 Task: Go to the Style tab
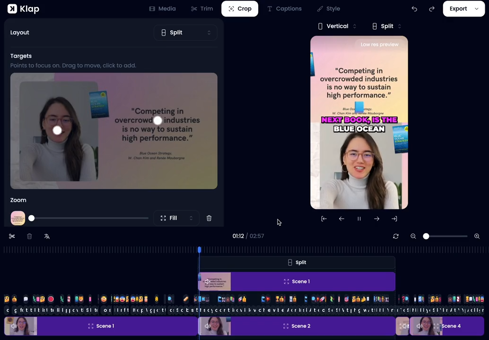click(328, 8)
